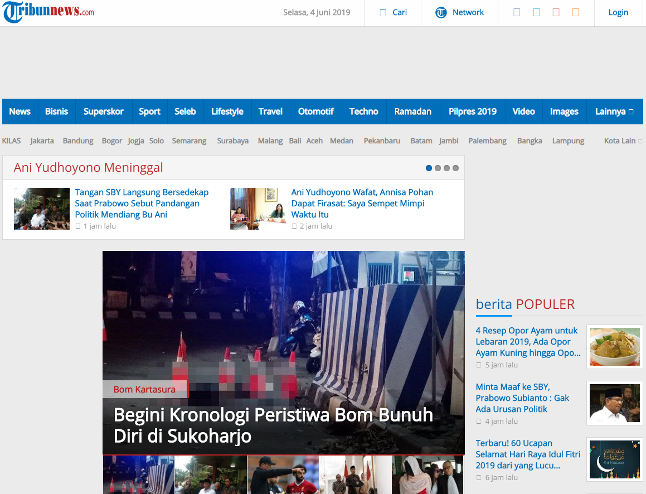Click the Tribunnews.com logo

click(x=48, y=12)
